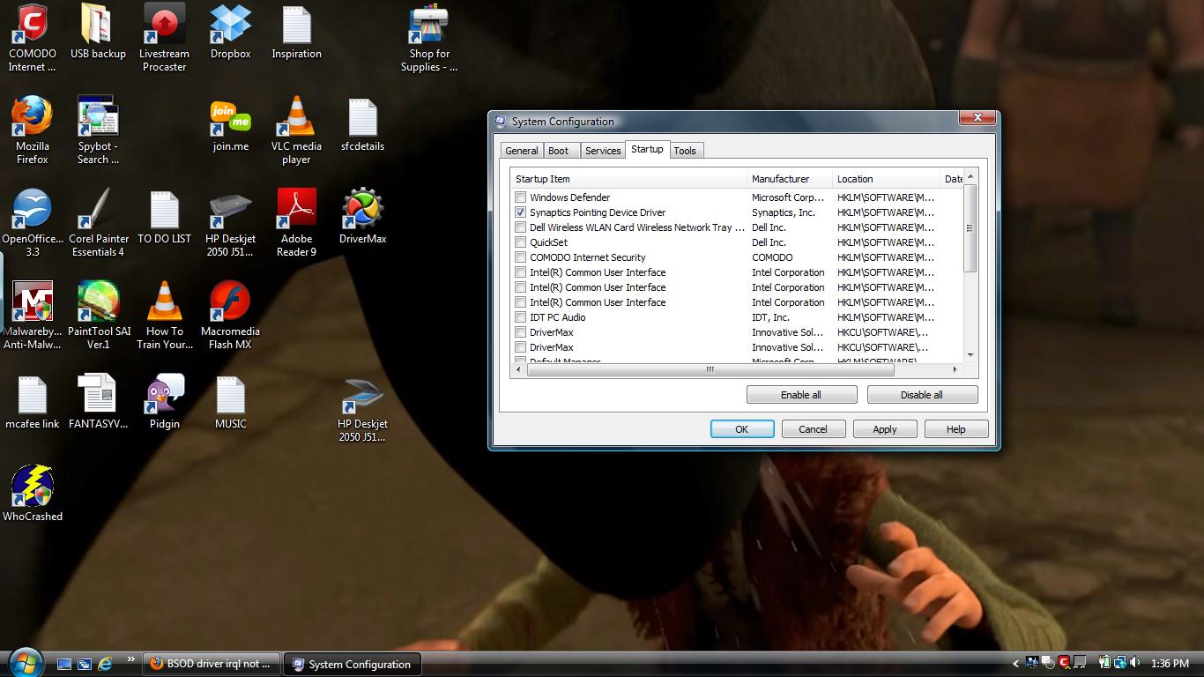Image resolution: width=1204 pixels, height=677 pixels.
Task: Enable the QuickSet startup item
Action: pyautogui.click(x=521, y=242)
